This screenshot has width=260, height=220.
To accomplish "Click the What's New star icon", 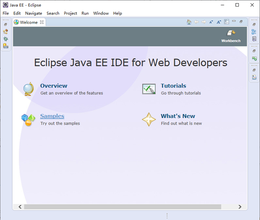I will (x=149, y=120).
